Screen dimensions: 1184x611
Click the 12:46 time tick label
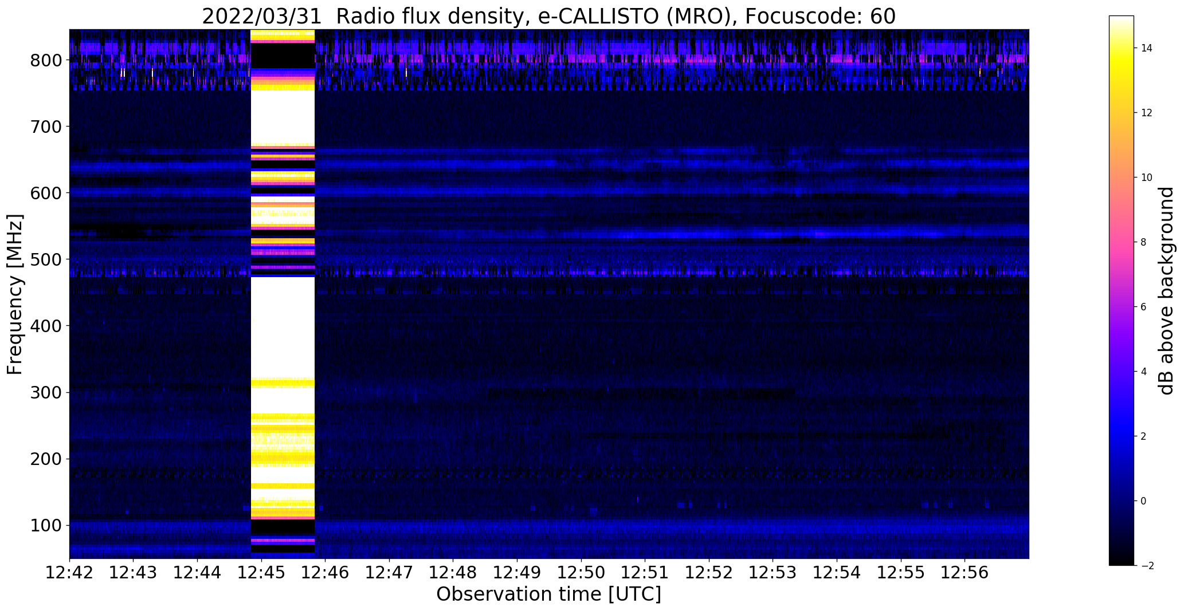326,572
